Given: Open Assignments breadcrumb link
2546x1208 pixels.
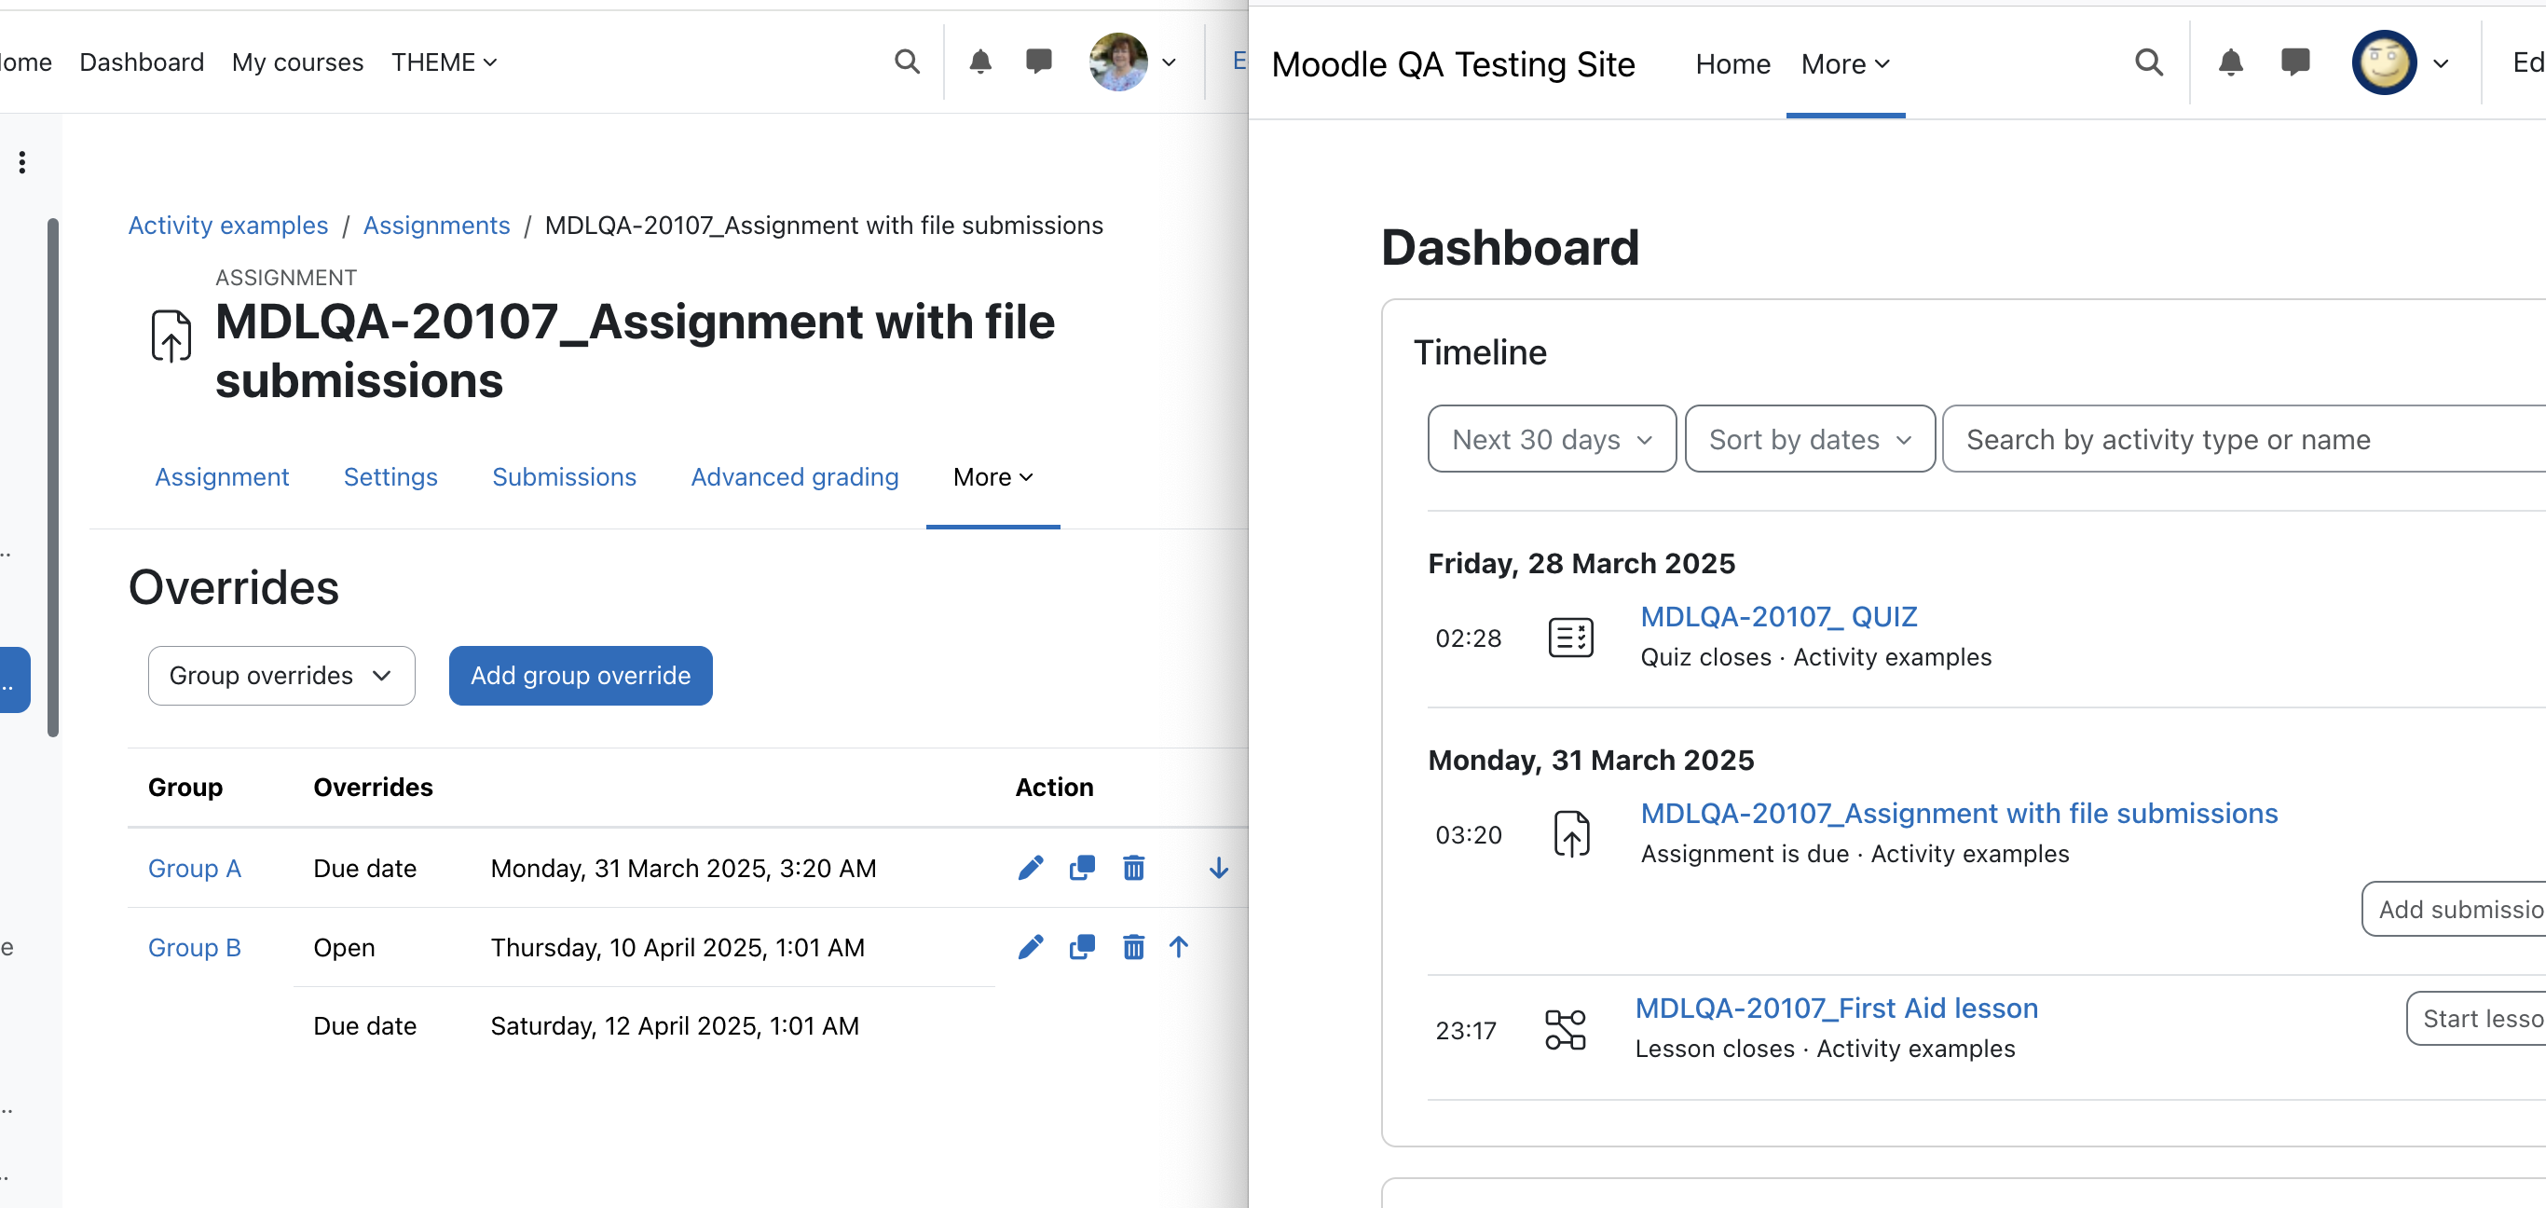Looking at the screenshot, I should (436, 225).
